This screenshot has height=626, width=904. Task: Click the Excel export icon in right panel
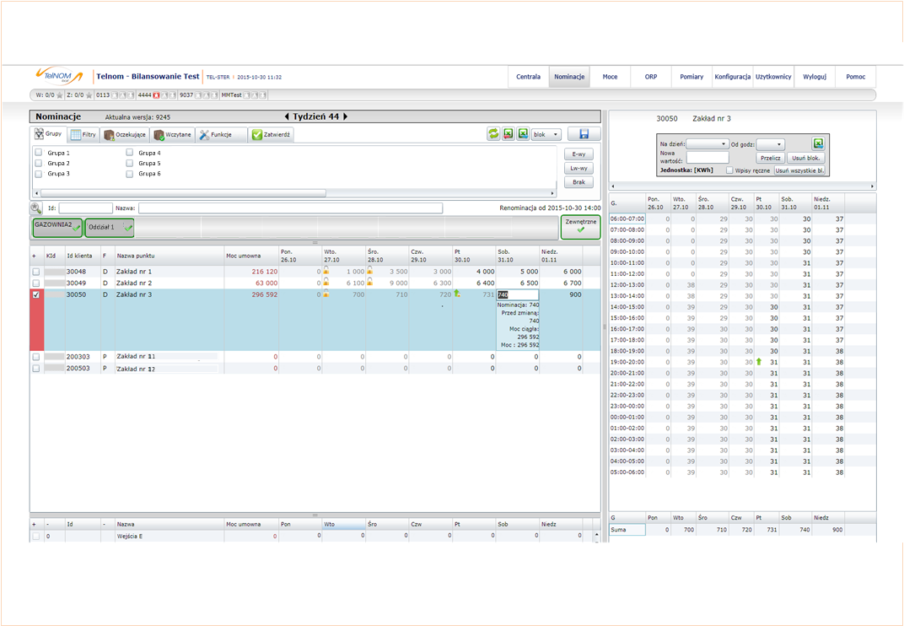click(818, 143)
